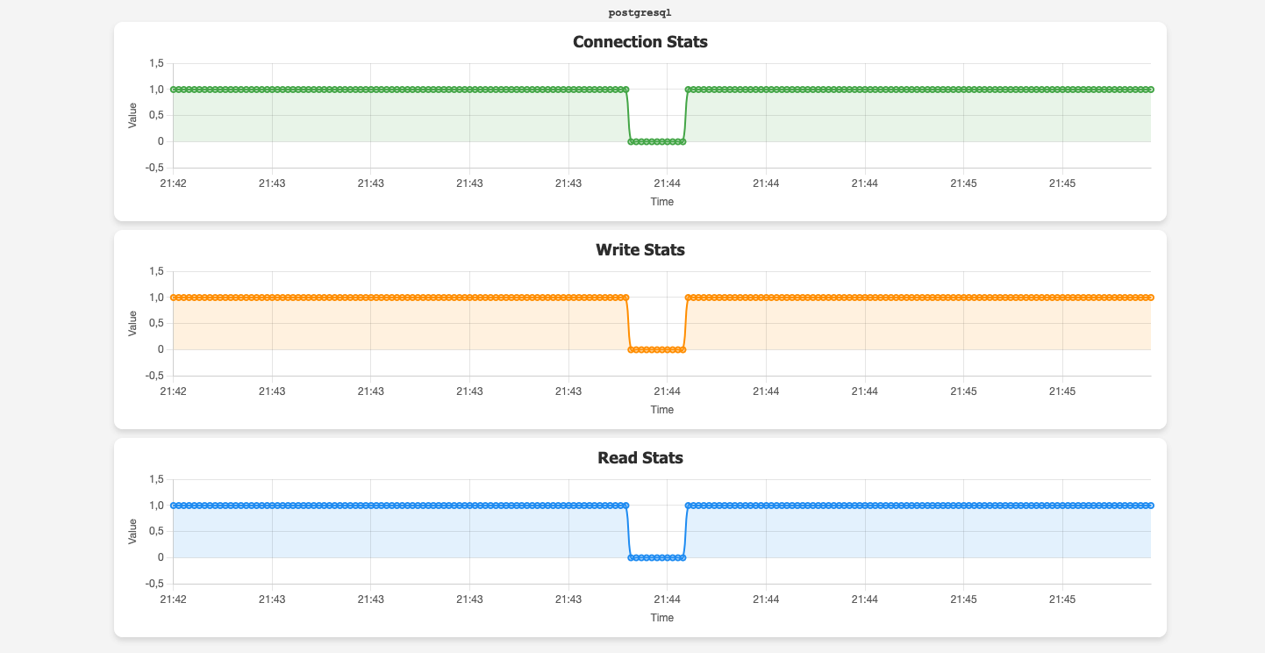Click the Value axis label of Write Stats
1265x653 pixels.
click(x=132, y=323)
